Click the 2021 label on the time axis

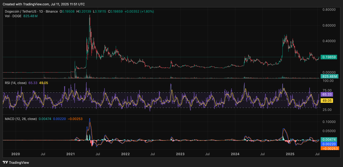(x=71, y=154)
